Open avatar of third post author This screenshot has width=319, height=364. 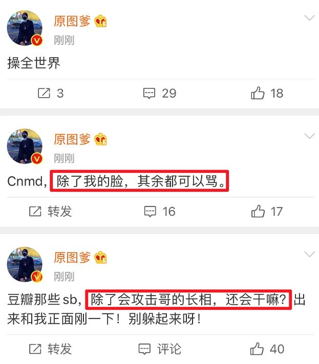pos(25,264)
